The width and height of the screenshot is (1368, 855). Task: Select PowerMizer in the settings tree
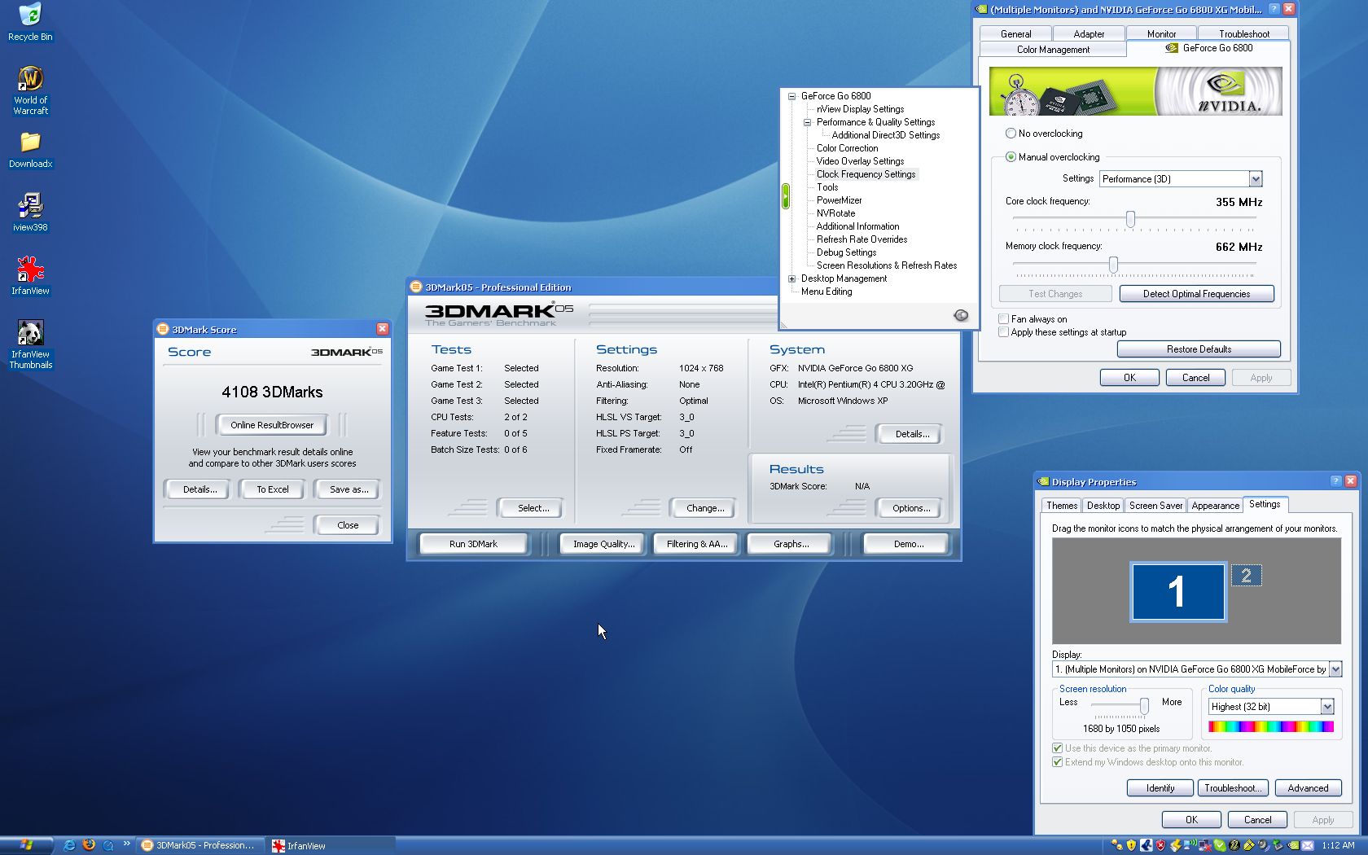pyautogui.click(x=839, y=200)
